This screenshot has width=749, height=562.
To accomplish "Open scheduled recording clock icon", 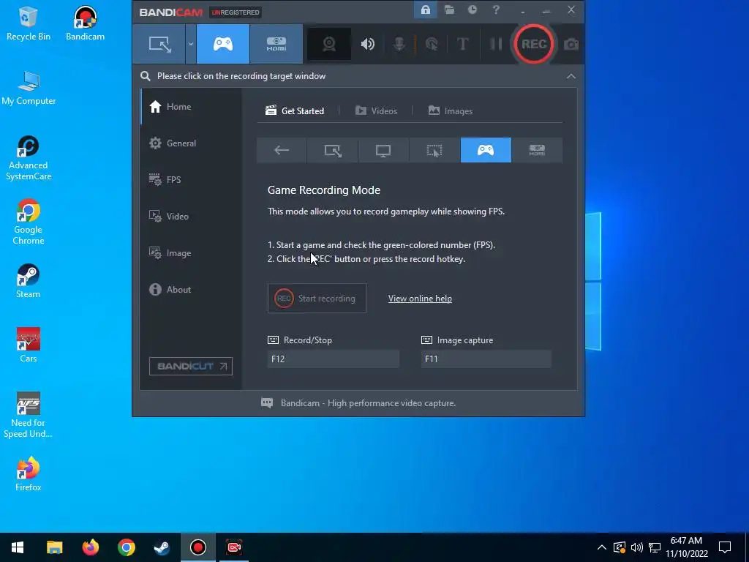I will [x=473, y=10].
